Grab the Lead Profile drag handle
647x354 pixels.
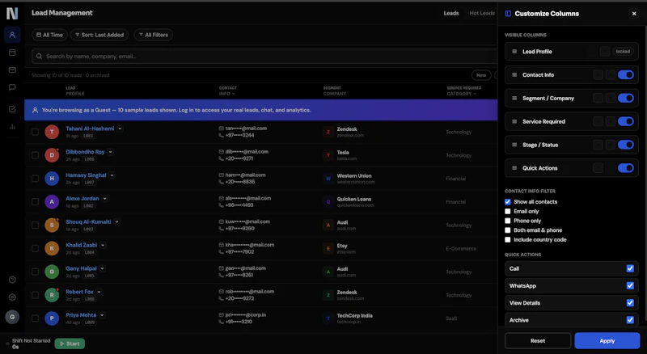[x=514, y=52]
